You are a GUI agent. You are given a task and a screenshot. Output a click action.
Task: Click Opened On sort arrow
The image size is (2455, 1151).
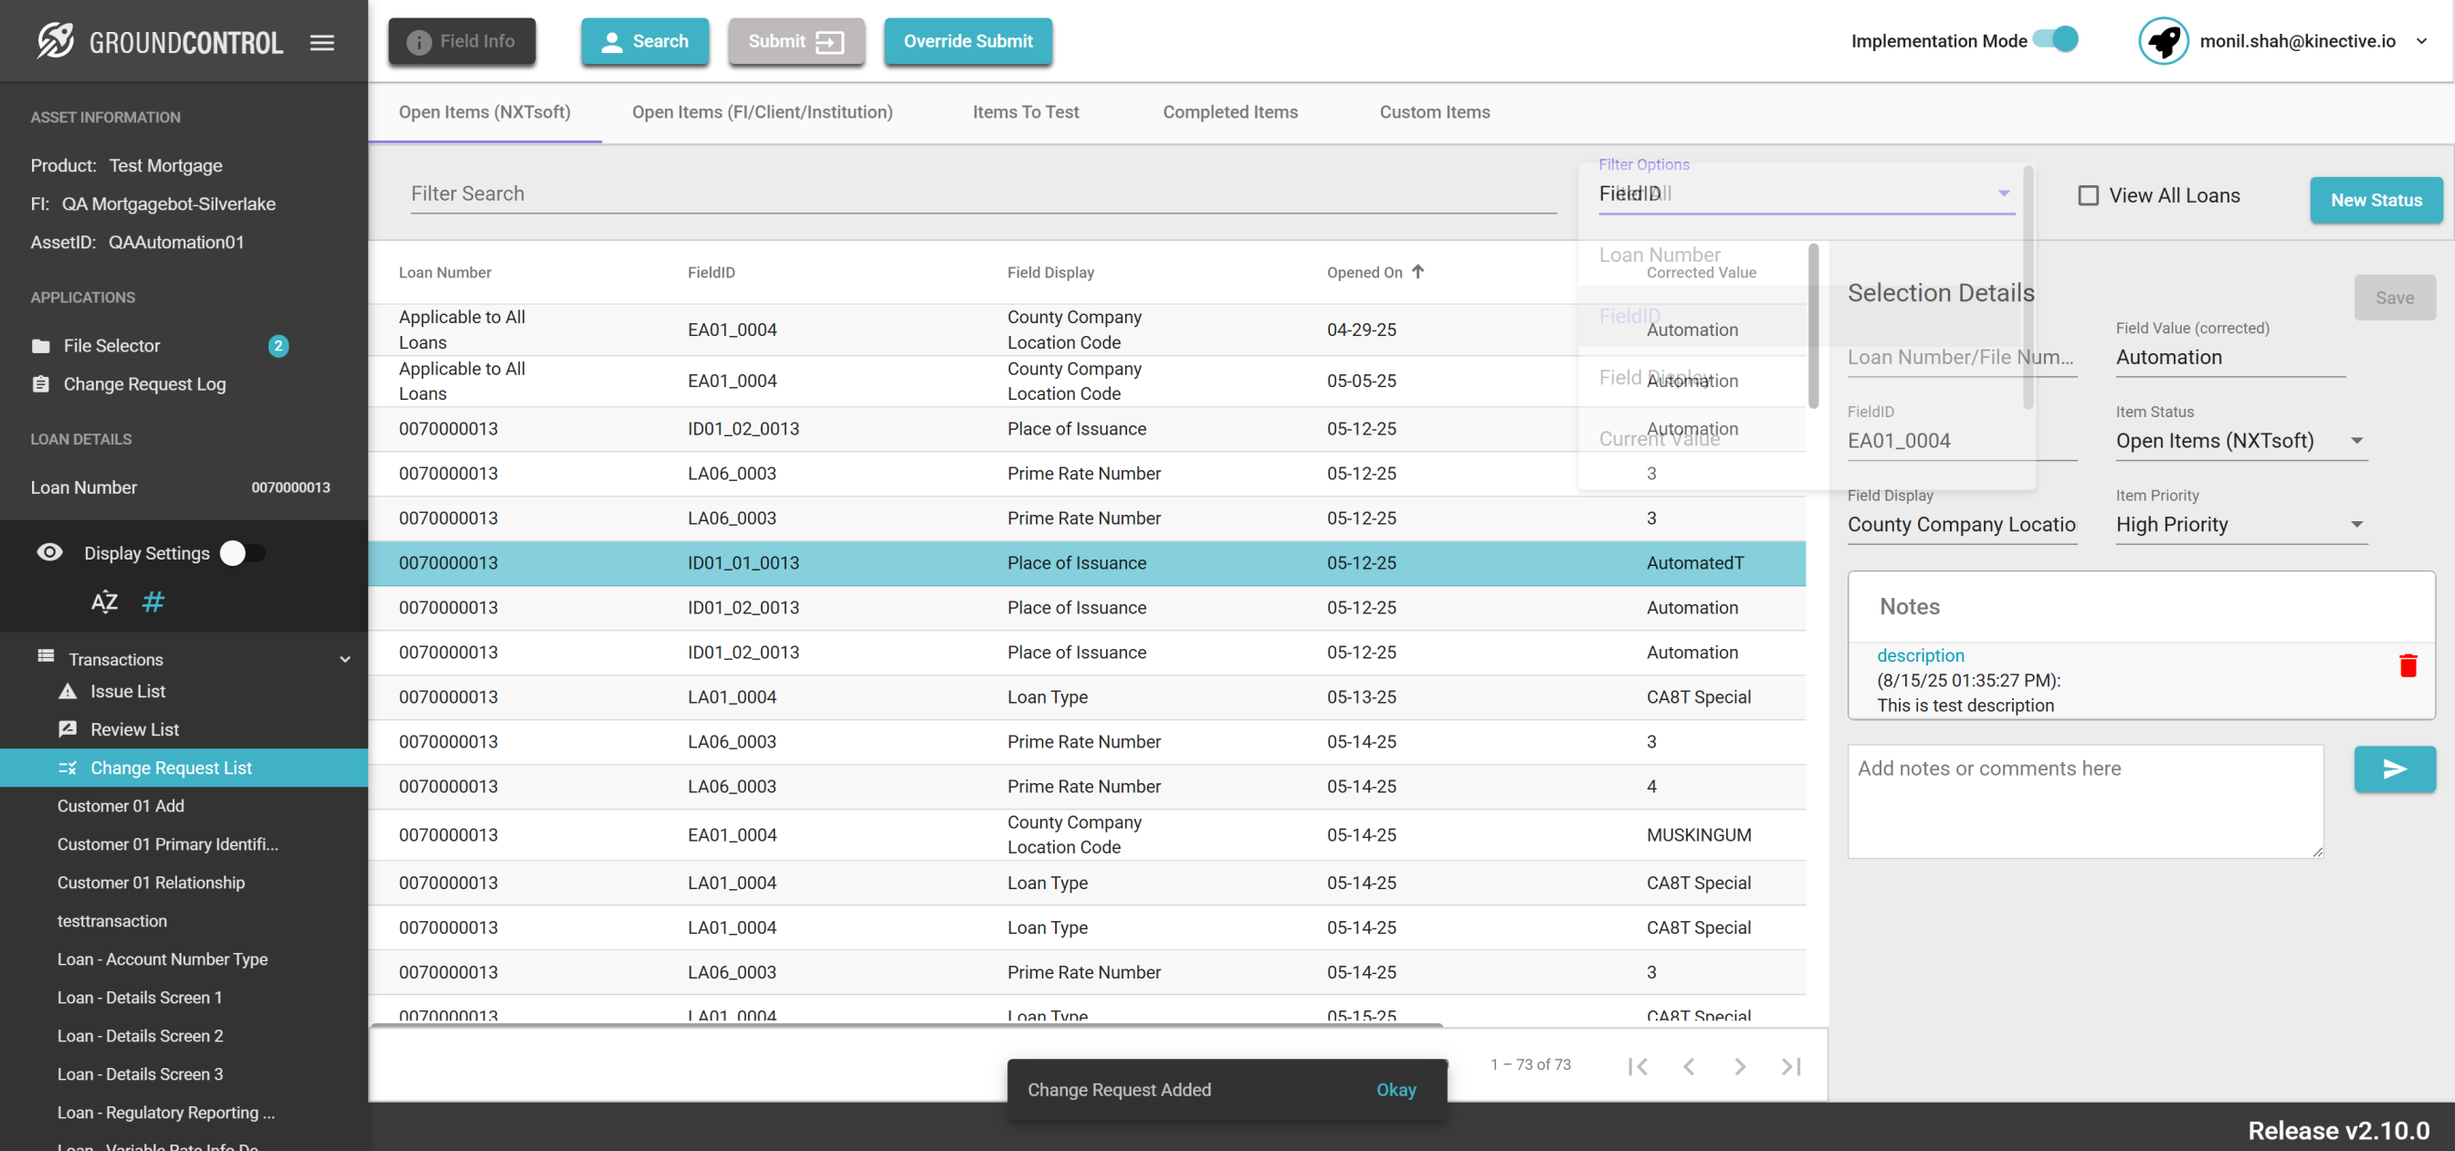pos(1418,272)
